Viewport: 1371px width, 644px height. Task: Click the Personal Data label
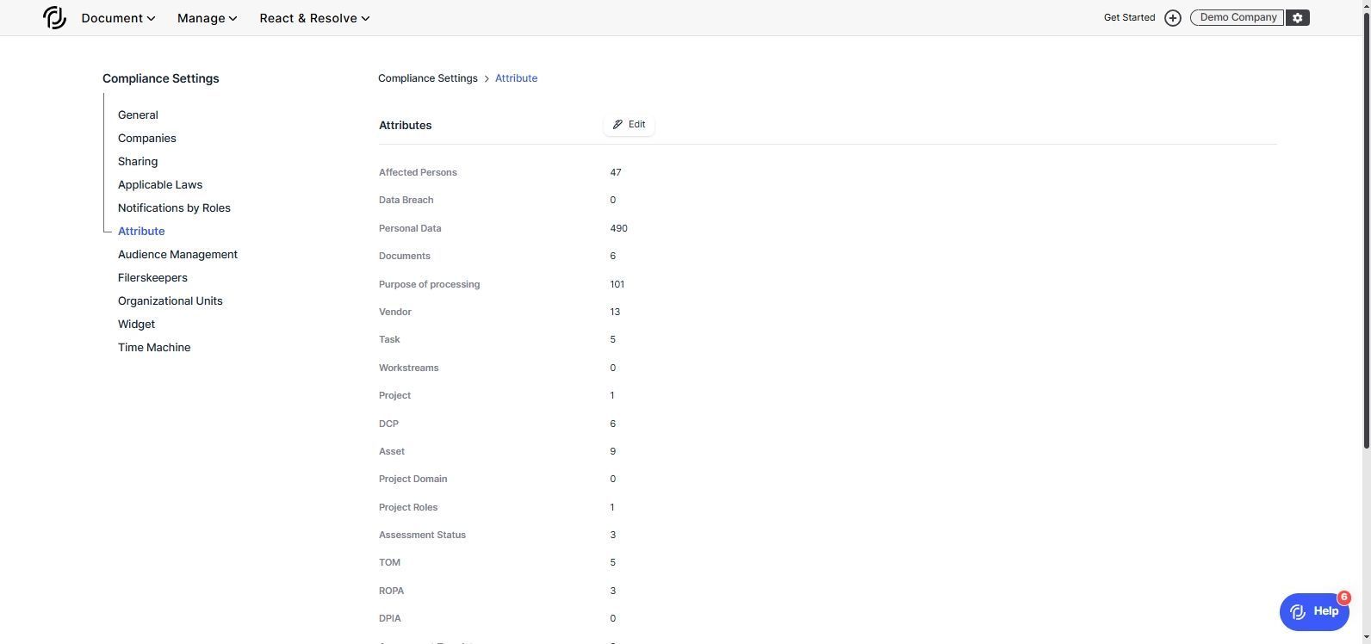[410, 228]
